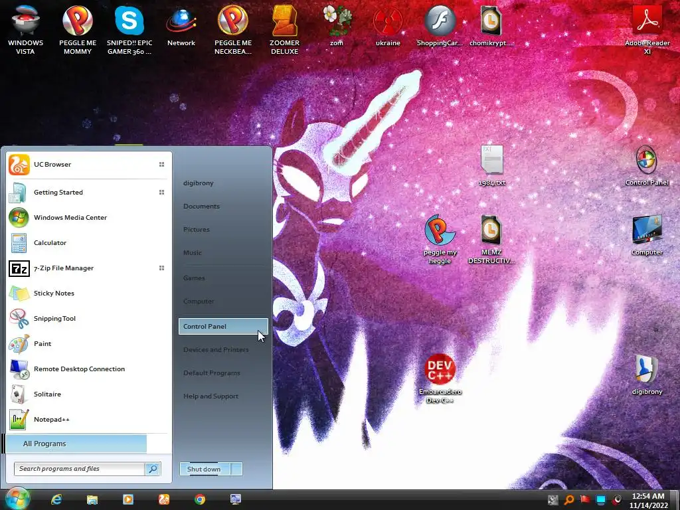Select Embarcadero Dev-C++ desktop icon
Image resolution: width=680 pixels, height=510 pixels.
(440, 379)
